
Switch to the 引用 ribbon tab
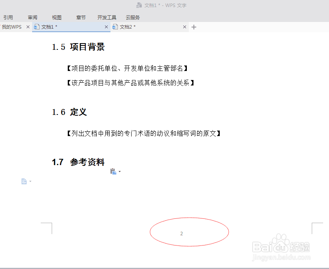point(8,17)
